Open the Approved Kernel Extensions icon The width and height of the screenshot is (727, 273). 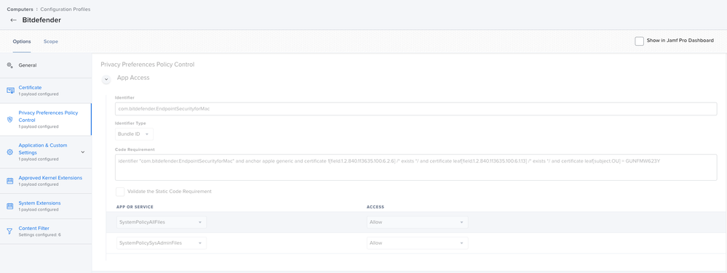point(9,181)
